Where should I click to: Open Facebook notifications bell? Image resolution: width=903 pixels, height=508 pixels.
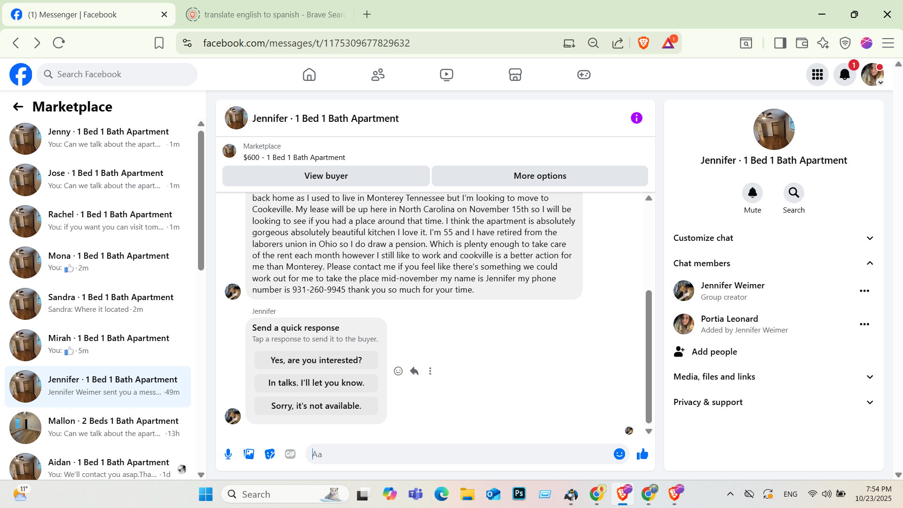coord(845,74)
